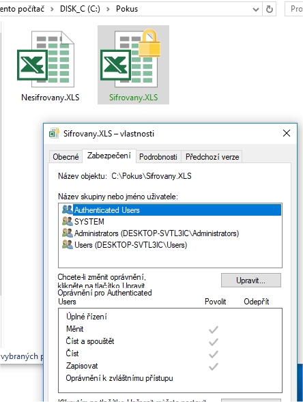Viewport: 303px width, 402px height.
Task: Close the Sifrovany.XLS properties dialog
Action: 287,133
